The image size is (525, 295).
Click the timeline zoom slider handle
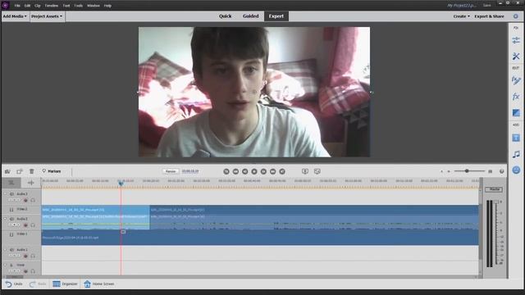467,171
